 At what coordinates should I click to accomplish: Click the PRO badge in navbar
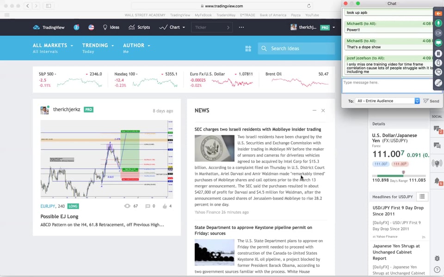(325, 27)
